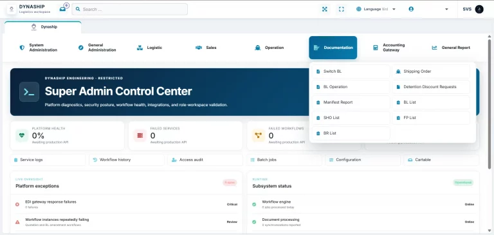Screen dimensions: 494x235
Task: Open the Language (En) dropdown
Action: click(376, 9)
